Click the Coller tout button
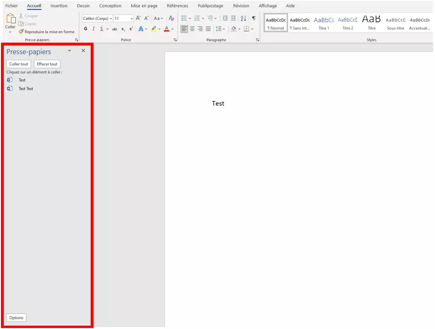Screen dimensions: 435x329 (x=19, y=64)
